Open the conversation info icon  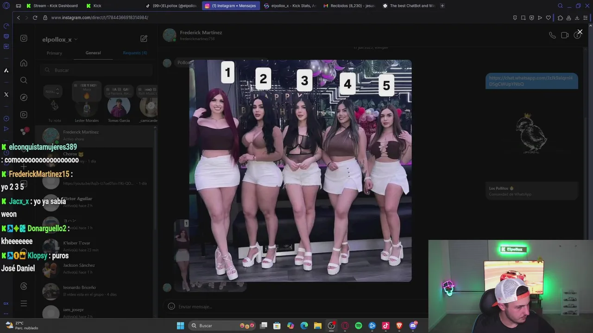pos(577,35)
